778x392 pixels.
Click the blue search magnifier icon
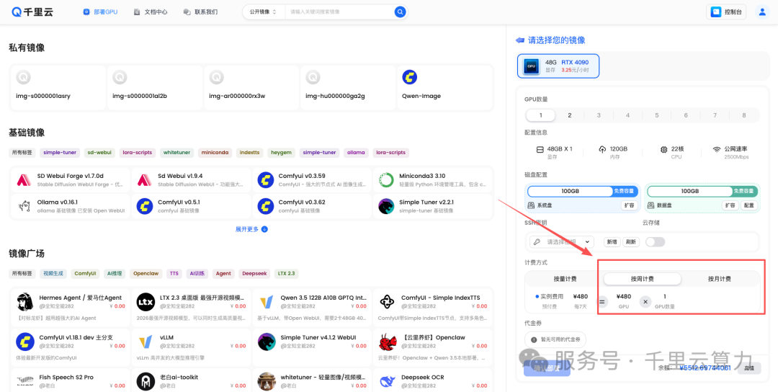pos(400,12)
